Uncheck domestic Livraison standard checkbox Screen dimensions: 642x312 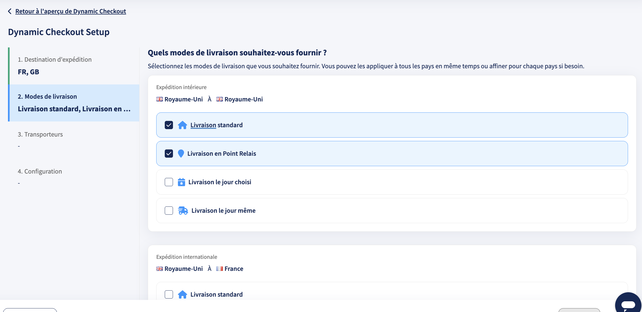point(169,125)
